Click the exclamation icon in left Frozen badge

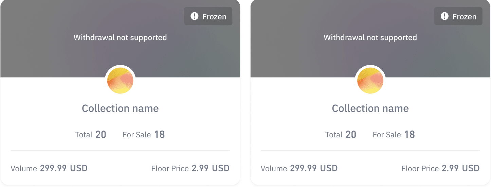(x=195, y=16)
